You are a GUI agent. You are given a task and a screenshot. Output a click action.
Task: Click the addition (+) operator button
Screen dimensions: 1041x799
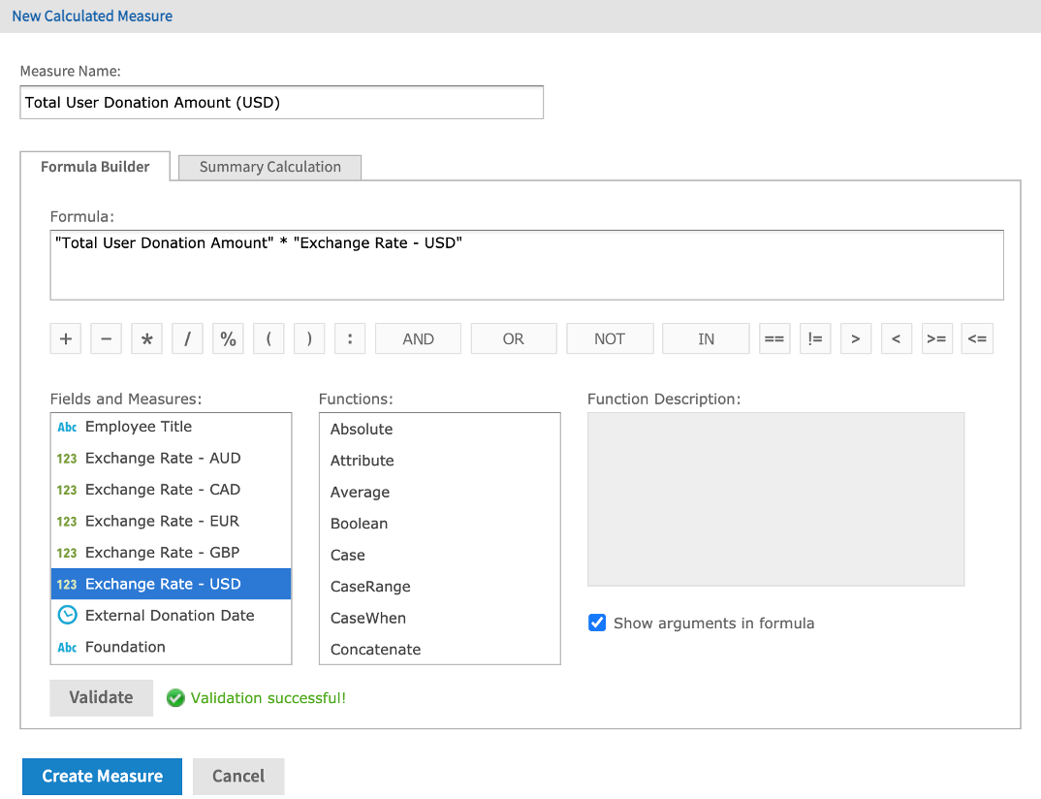[x=65, y=338]
